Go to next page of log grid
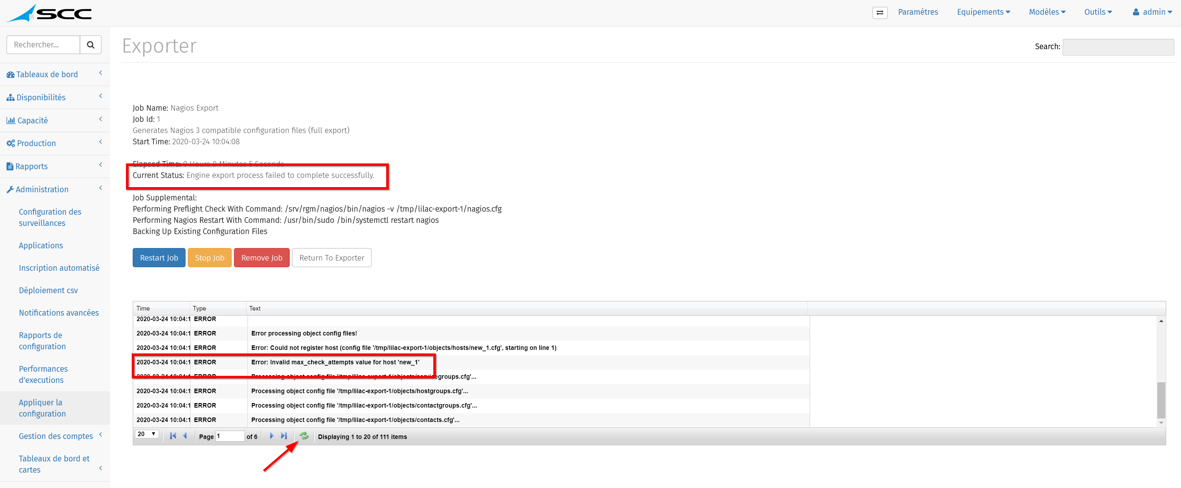The width and height of the screenshot is (1181, 488). click(x=271, y=436)
